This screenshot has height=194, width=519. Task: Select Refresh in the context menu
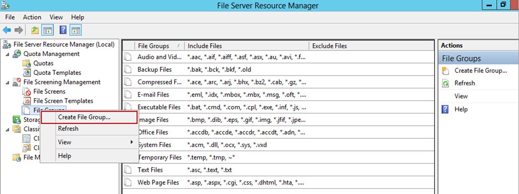68,129
